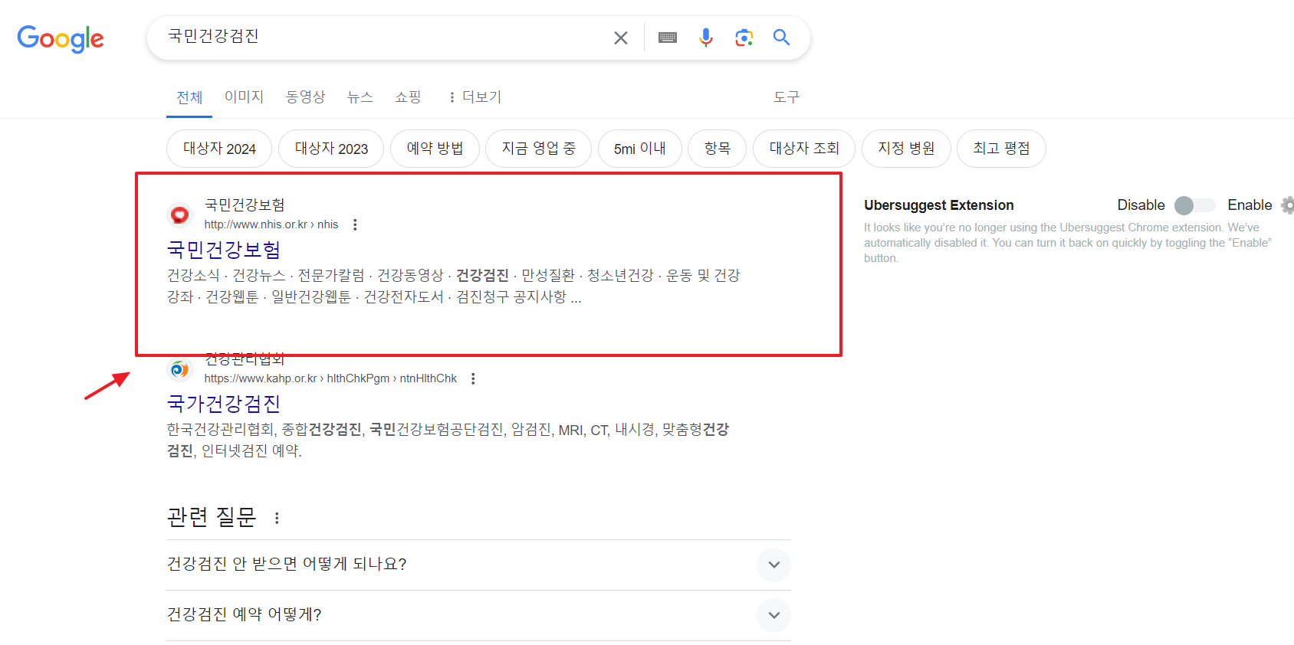Click the Disable label in Ubersuggest panel
Viewport: 1294px width, 645px height.
point(1141,205)
